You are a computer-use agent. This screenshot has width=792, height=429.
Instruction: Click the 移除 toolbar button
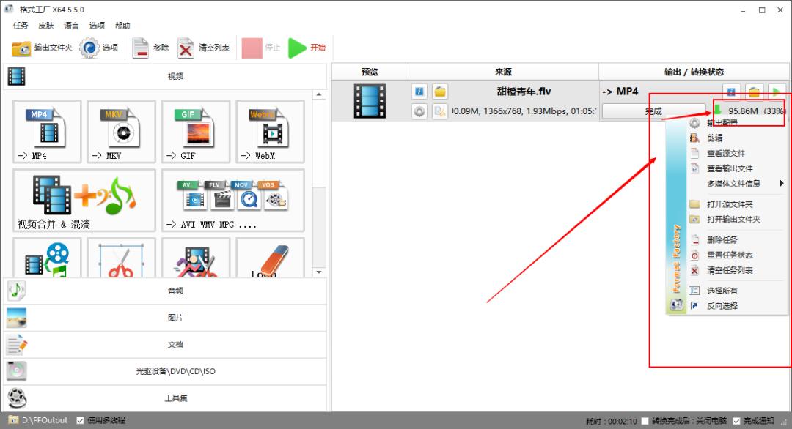pyautogui.click(x=150, y=48)
